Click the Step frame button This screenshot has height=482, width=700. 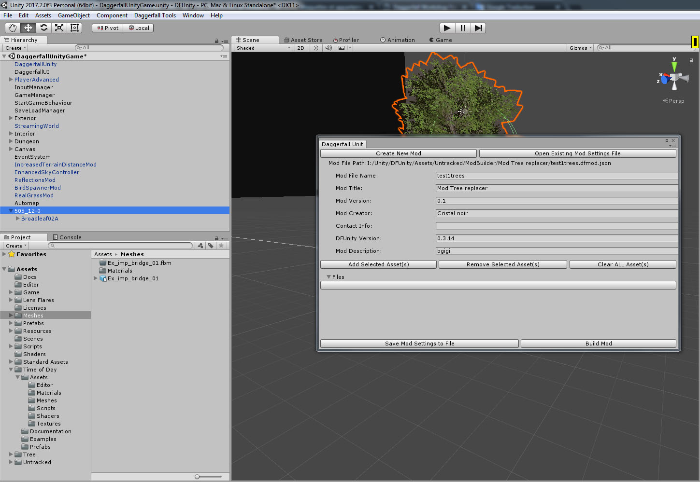[x=478, y=28]
